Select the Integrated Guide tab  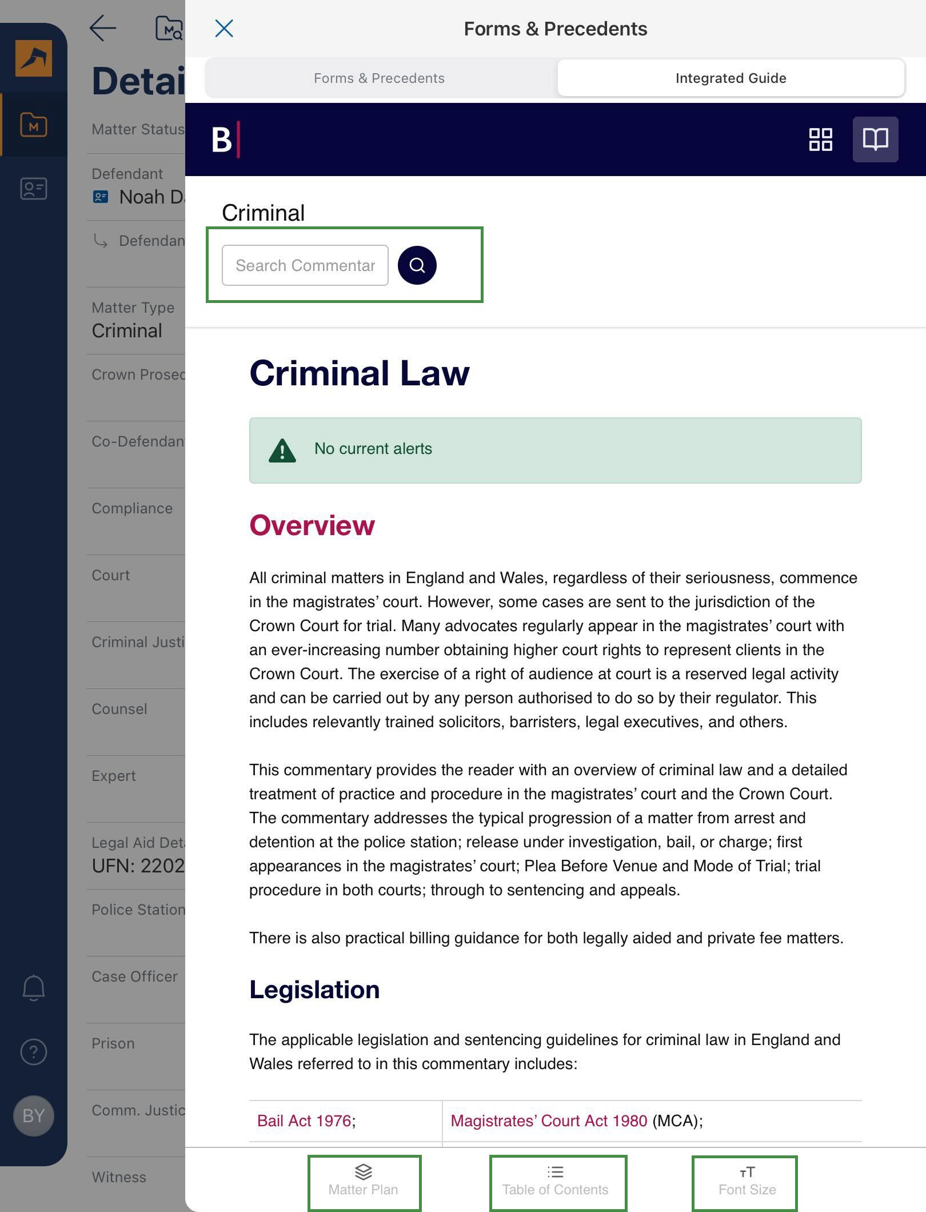tap(731, 78)
